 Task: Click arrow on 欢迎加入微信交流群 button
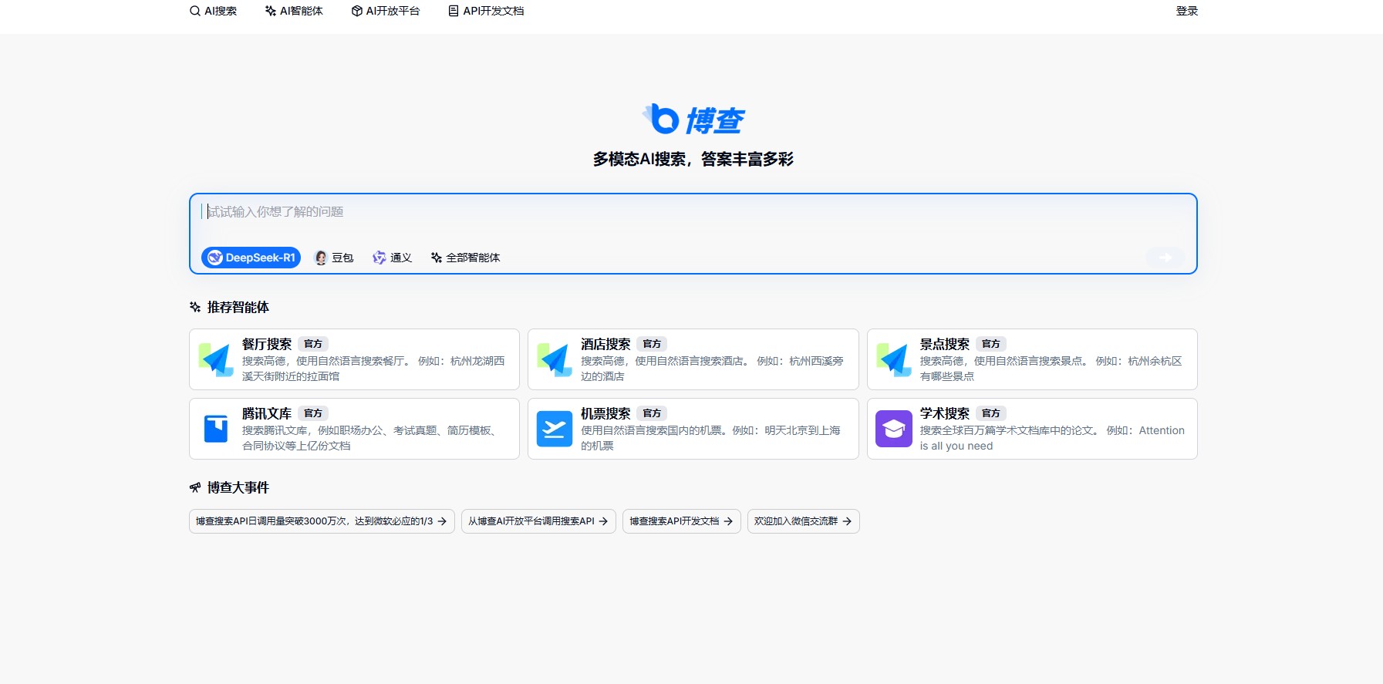tap(847, 521)
